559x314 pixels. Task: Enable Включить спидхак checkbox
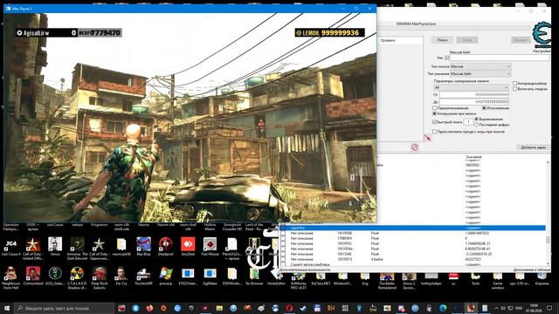tap(514, 89)
